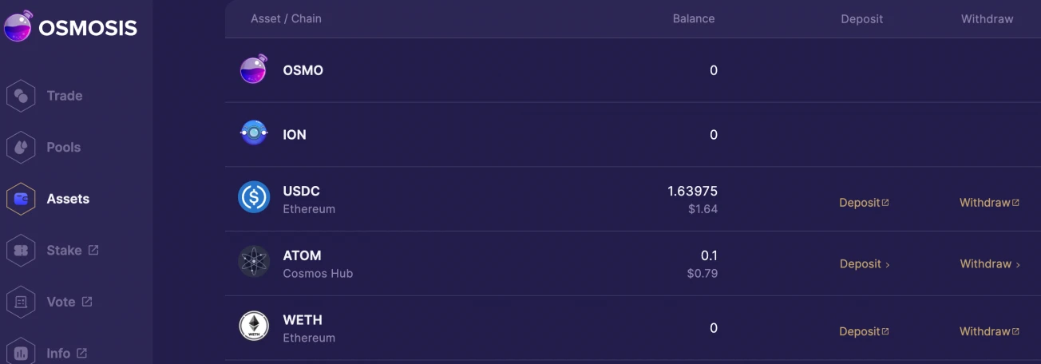Open WETH Deposit external link
The image size is (1041, 364).
coord(864,331)
